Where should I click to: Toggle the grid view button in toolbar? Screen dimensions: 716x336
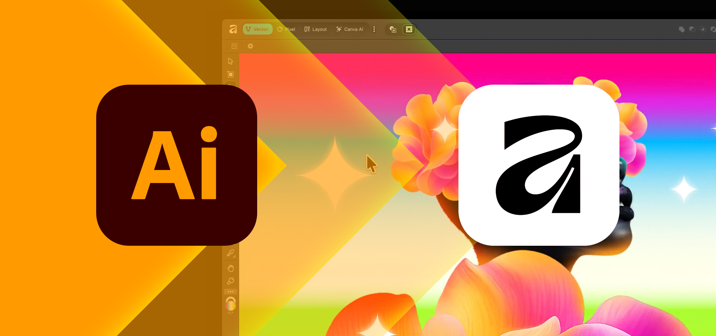tap(409, 29)
